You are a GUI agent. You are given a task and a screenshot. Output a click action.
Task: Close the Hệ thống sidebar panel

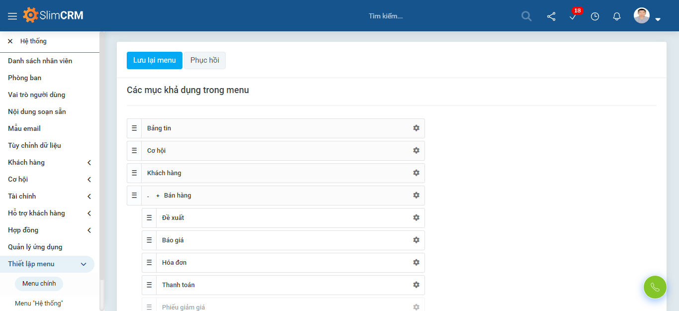[10, 41]
